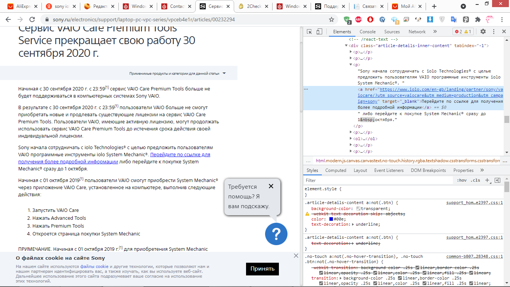
Task: Click the Elements panel scrollbar thumb
Action: click(507, 119)
